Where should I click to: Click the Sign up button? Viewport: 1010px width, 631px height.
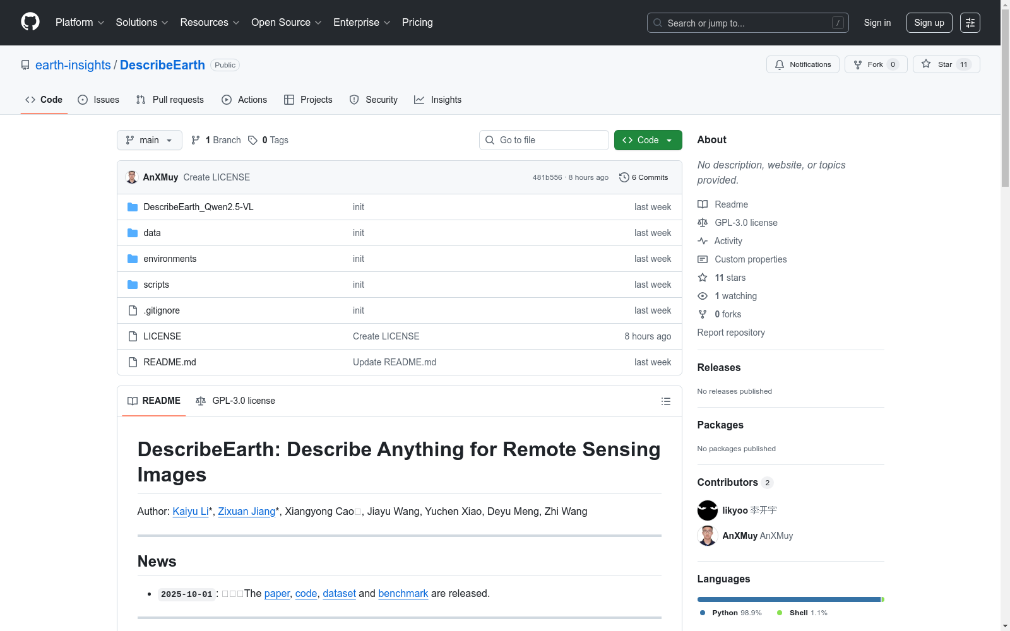[x=929, y=23]
